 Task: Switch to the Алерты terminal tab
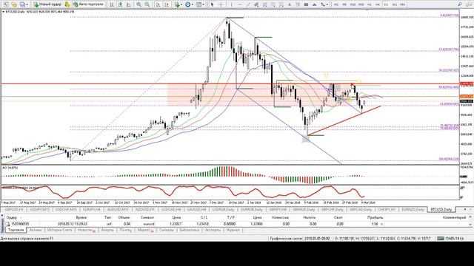point(107,230)
